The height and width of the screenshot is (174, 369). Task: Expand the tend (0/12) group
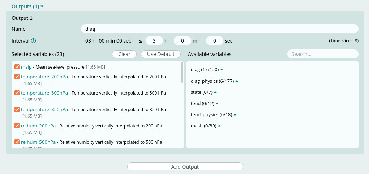pos(205,104)
